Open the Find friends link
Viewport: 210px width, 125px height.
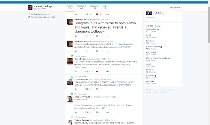point(150,18)
